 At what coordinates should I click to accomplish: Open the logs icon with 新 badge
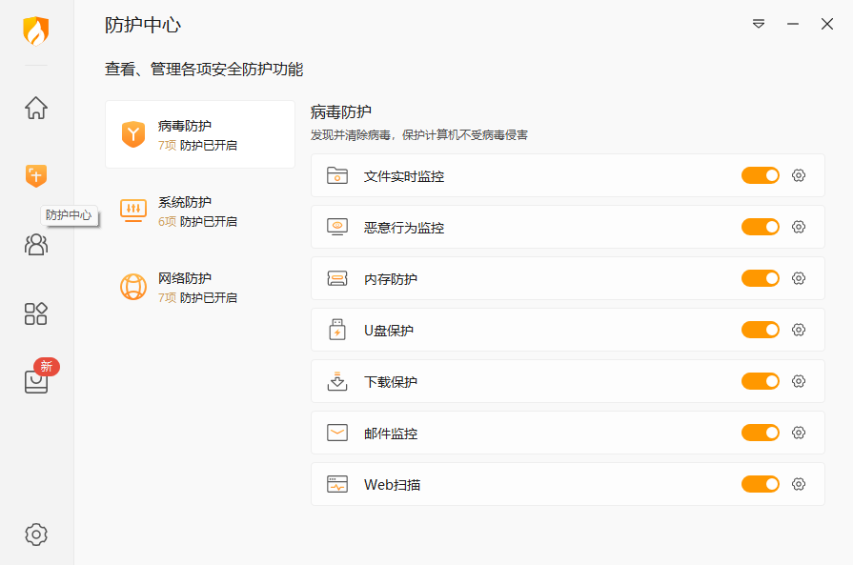(35, 381)
